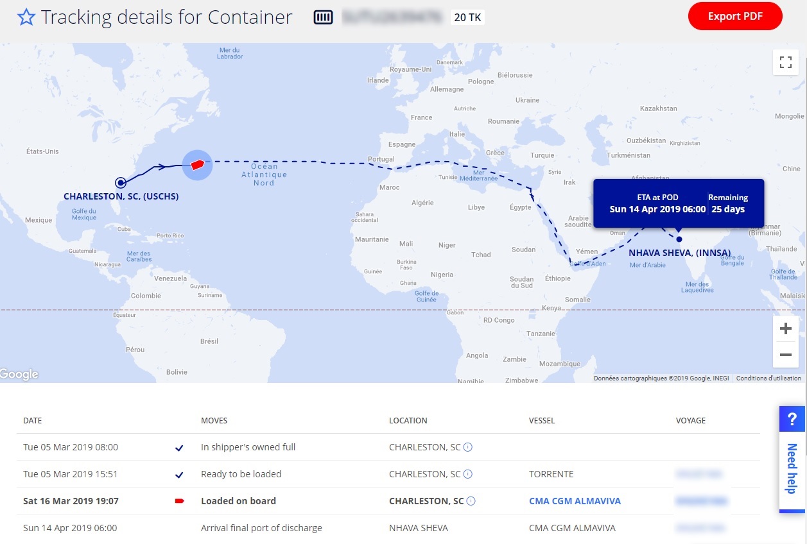This screenshot has height=544, width=807.
Task: Toggle fullscreen map view
Action: (x=785, y=62)
